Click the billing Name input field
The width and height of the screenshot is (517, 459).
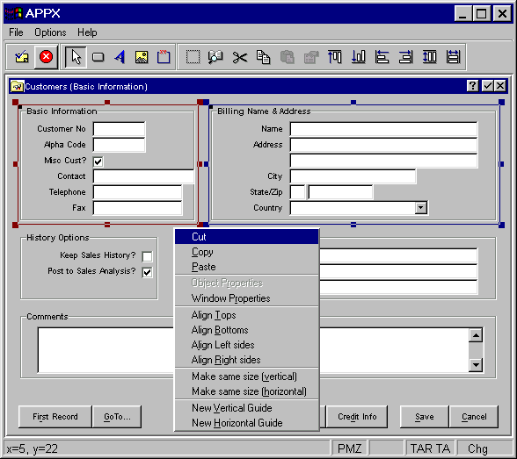383,129
